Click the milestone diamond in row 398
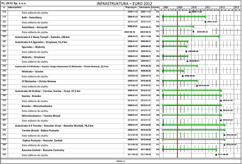The width and height of the screenshot is (242, 164). tap(224, 145)
